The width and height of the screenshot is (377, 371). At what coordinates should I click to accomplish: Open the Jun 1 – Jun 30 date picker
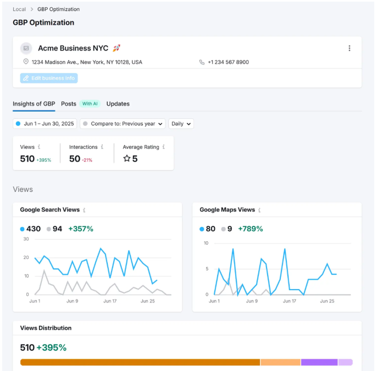[45, 124]
